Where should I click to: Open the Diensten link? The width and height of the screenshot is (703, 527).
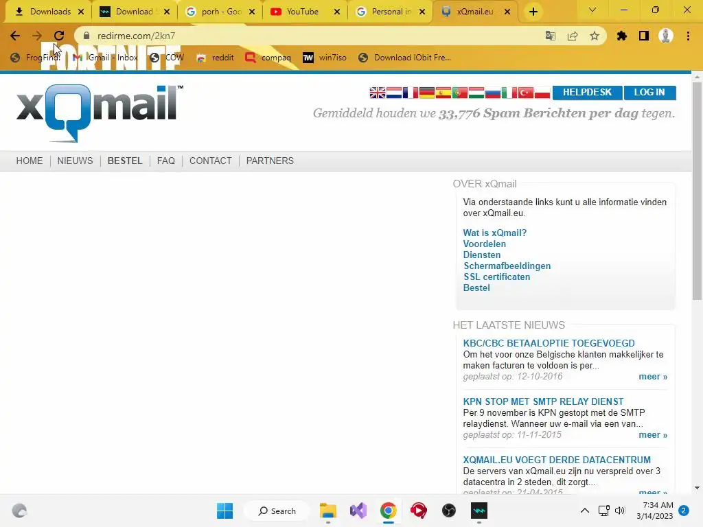[481, 255]
